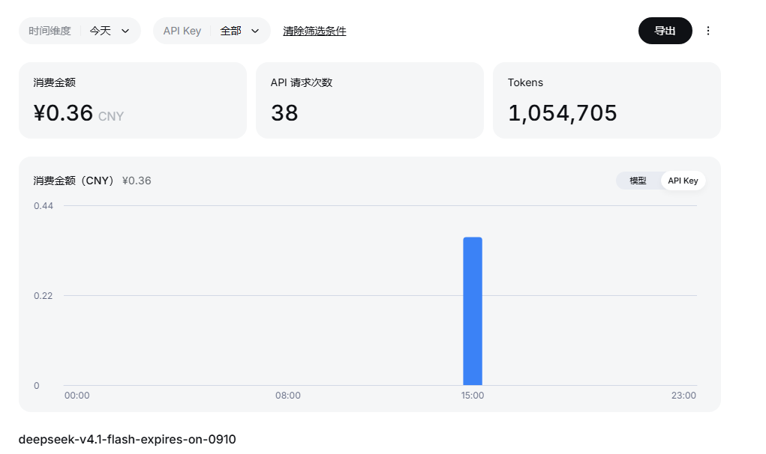The image size is (766, 454).
Task: Click the 08:00 axis label
Action: tap(288, 396)
